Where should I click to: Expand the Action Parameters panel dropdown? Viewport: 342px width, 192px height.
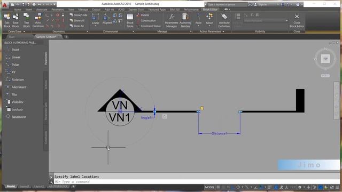(223, 31)
